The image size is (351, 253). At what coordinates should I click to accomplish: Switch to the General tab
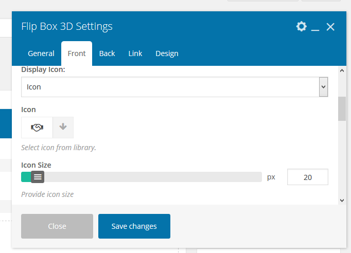pyautogui.click(x=41, y=53)
